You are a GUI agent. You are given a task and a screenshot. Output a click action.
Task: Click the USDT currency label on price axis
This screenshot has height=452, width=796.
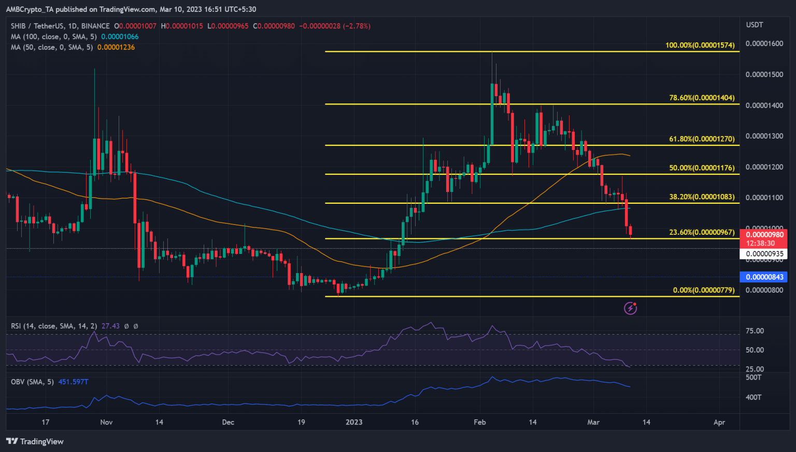point(754,25)
